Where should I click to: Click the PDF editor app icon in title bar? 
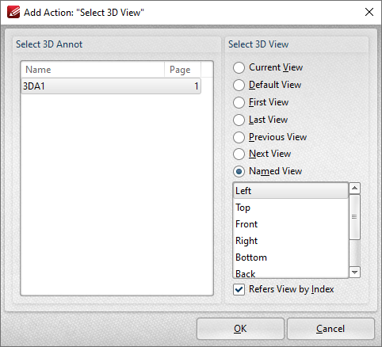(x=13, y=12)
